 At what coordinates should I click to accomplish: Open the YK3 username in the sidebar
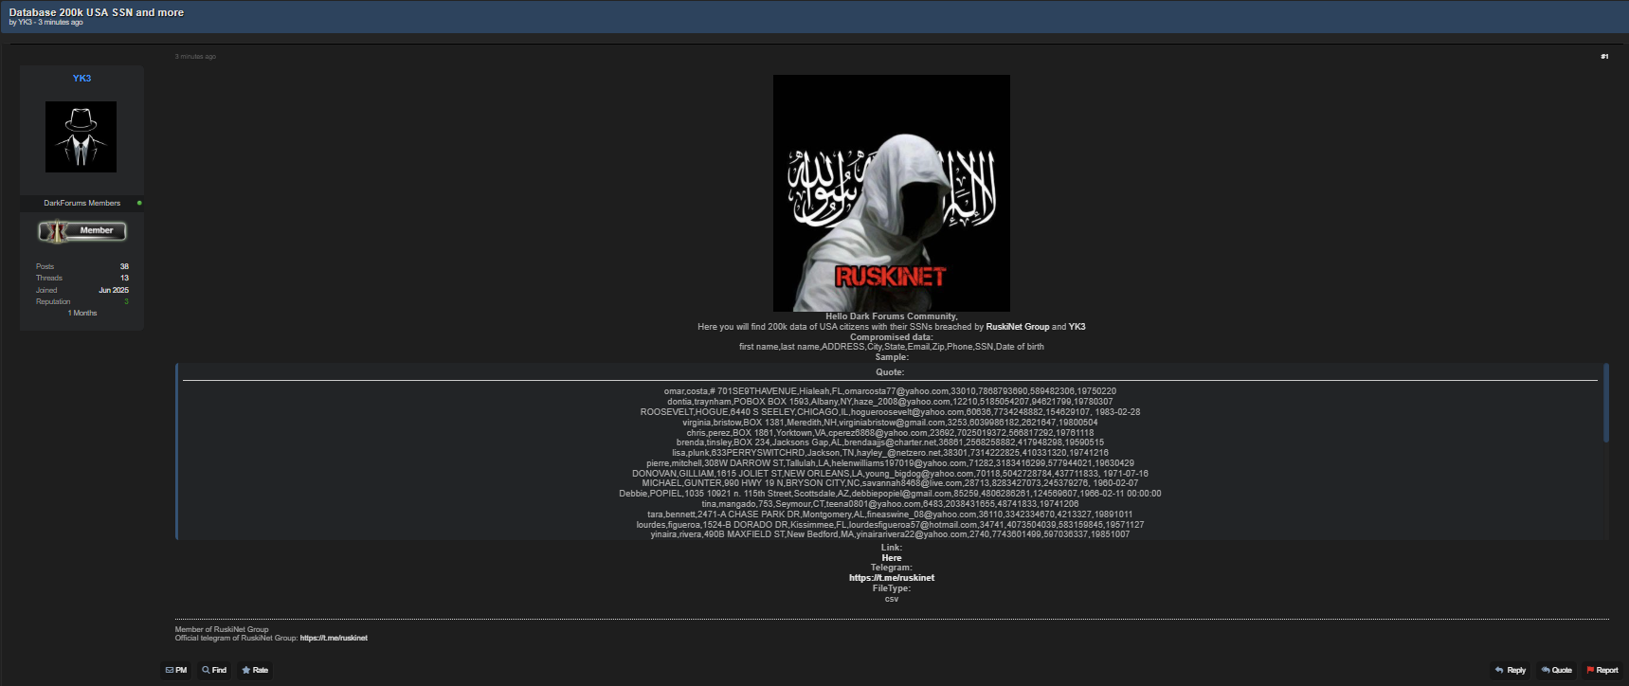tap(82, 79)
